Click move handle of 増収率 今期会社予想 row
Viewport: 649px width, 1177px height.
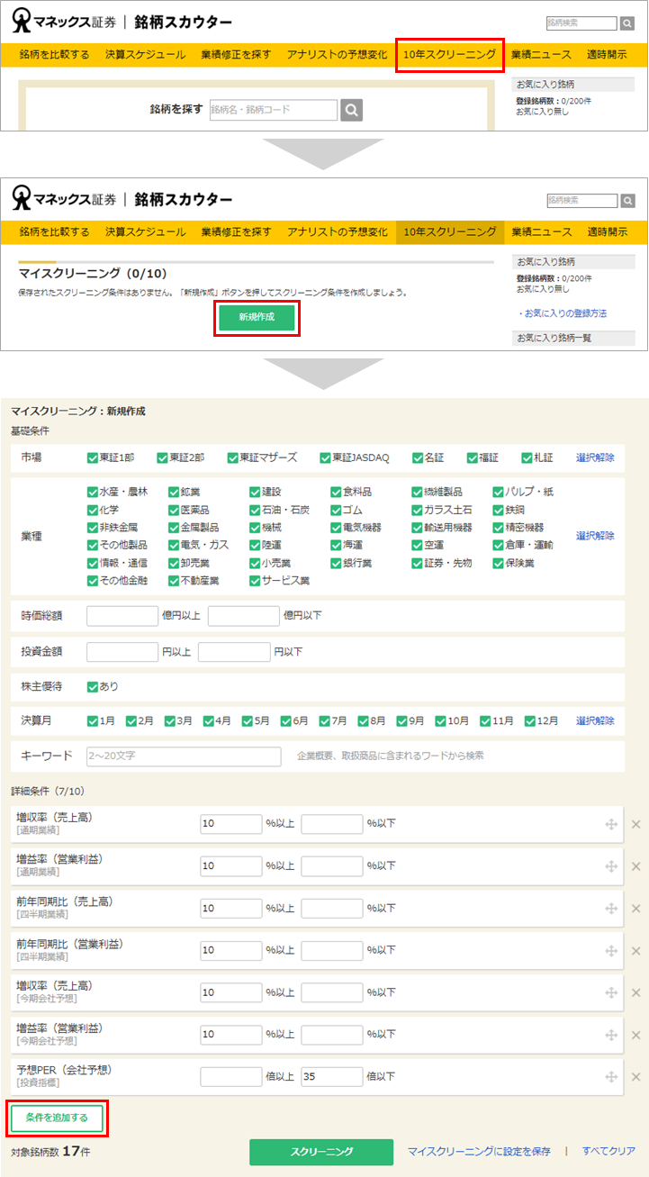pos(611,992)
